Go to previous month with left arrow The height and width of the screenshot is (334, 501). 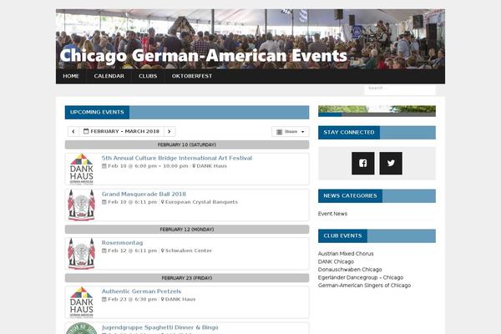point(73,131)
